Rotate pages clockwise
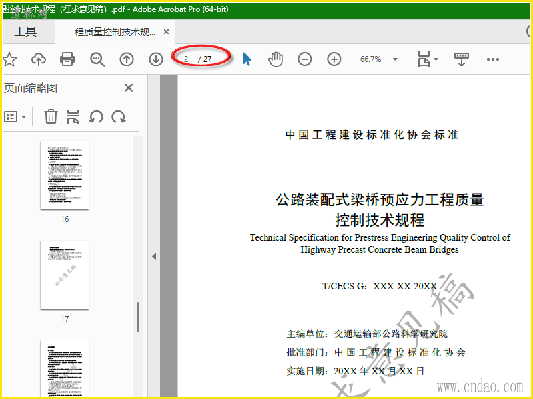The image size is (533, 399). coord(119,117)
